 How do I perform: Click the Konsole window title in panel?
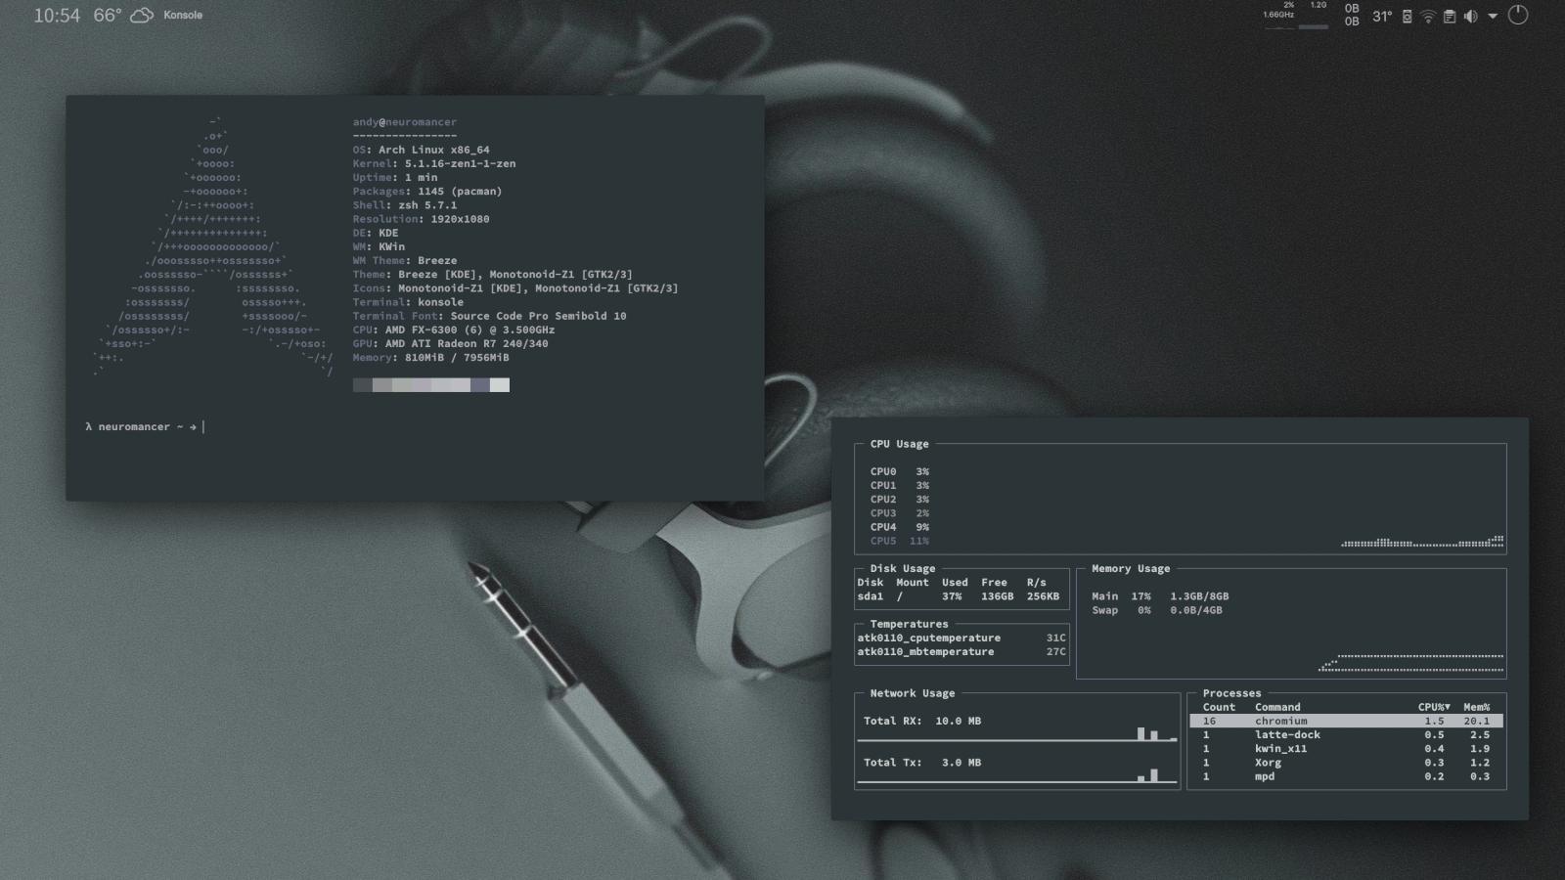(183, 16)
